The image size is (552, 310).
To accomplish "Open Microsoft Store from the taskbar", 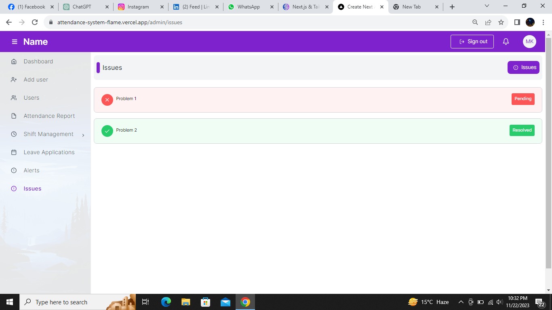I will point(206,302).
